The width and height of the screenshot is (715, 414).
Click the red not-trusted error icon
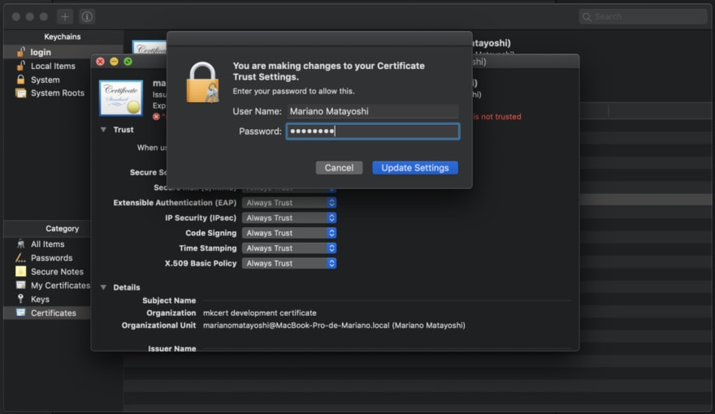(x=156, y=117)
